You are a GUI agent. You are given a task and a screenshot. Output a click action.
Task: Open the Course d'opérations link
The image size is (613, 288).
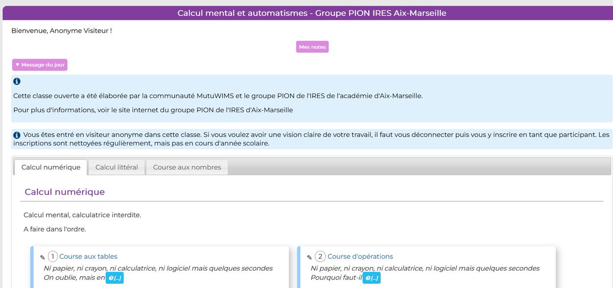(x=360, y=256)
